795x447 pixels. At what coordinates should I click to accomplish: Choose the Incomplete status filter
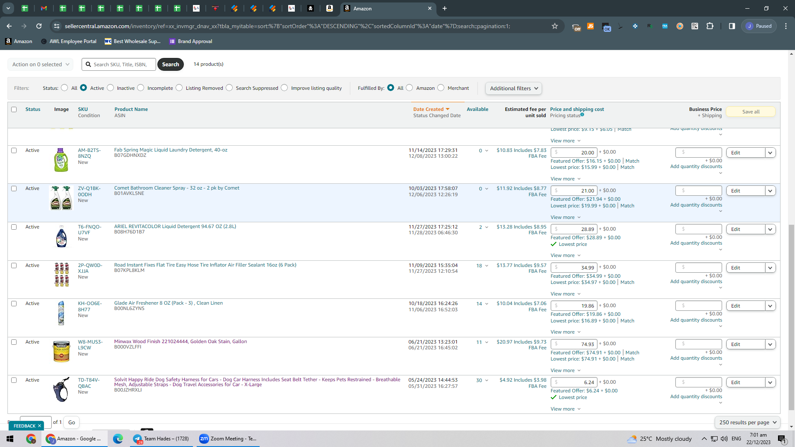[x=141, y=88]
